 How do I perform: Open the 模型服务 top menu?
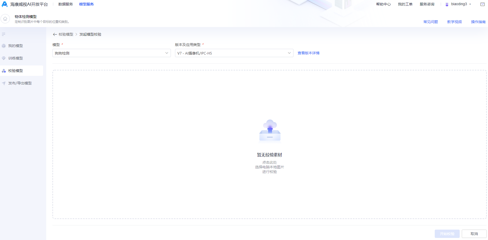(86, 4)
